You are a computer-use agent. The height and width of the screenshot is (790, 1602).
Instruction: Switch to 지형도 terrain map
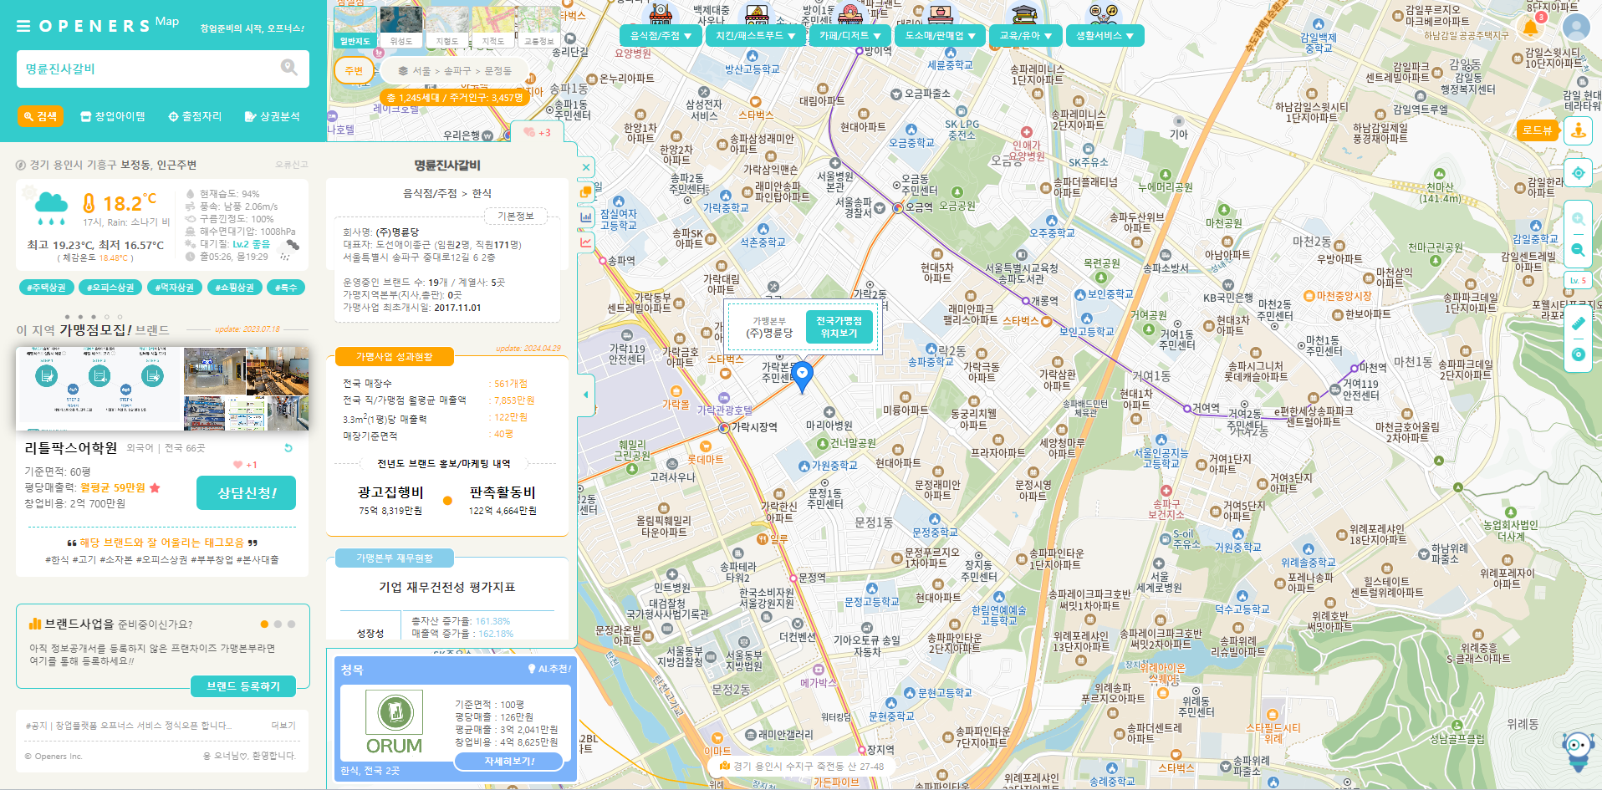pyautogui.click(x=446, y=26)
